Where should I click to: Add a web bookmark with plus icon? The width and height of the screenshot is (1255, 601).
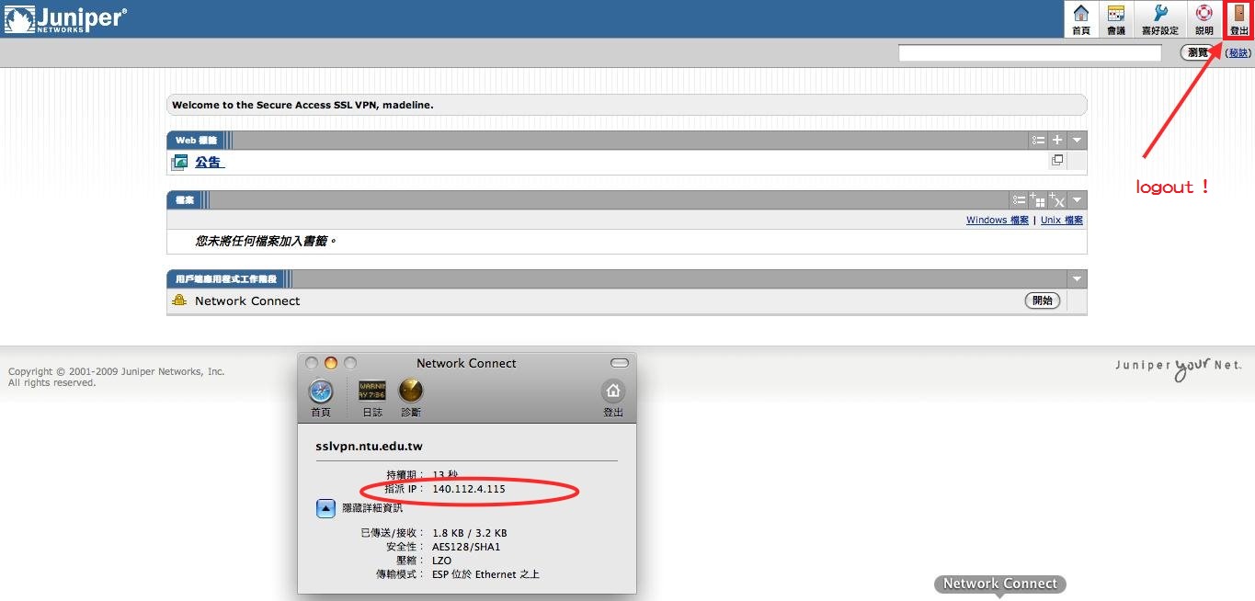click(1057, 141)
